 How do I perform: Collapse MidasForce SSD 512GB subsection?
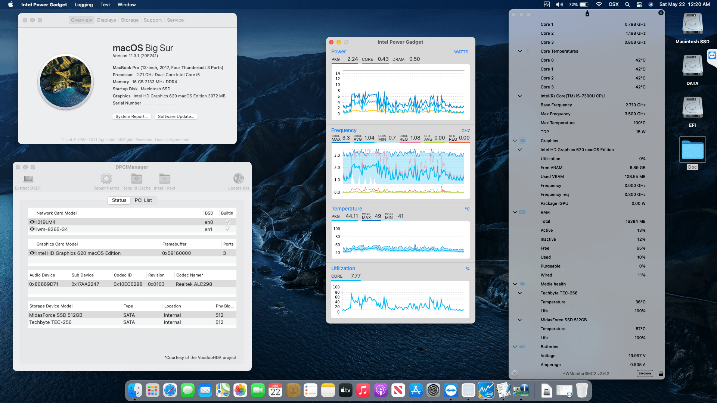coord(519,320)
